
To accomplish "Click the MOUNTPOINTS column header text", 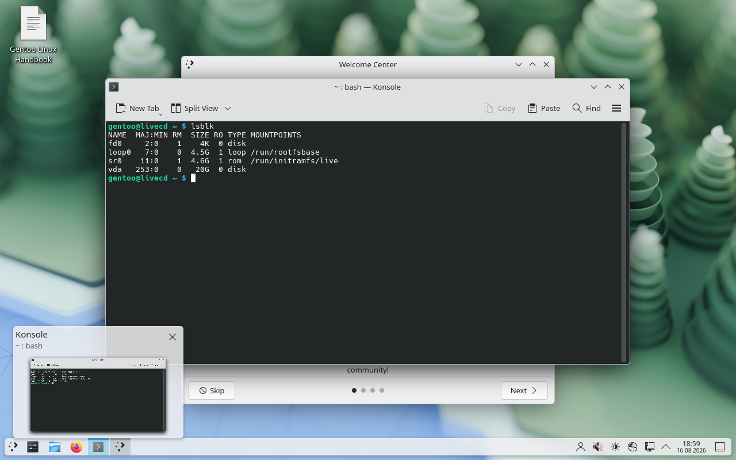I will 276,135.
